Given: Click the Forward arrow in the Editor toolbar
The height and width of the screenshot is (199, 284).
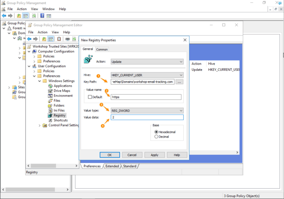Looking at the screenshot, I should pyautogui.click(x=35, y=39).
